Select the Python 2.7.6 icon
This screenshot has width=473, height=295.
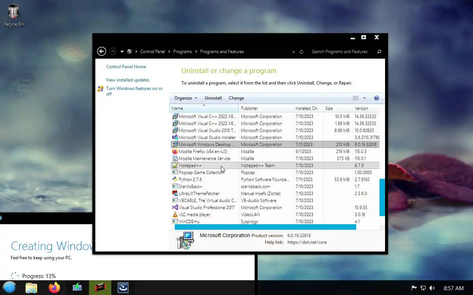coord(175,180)
